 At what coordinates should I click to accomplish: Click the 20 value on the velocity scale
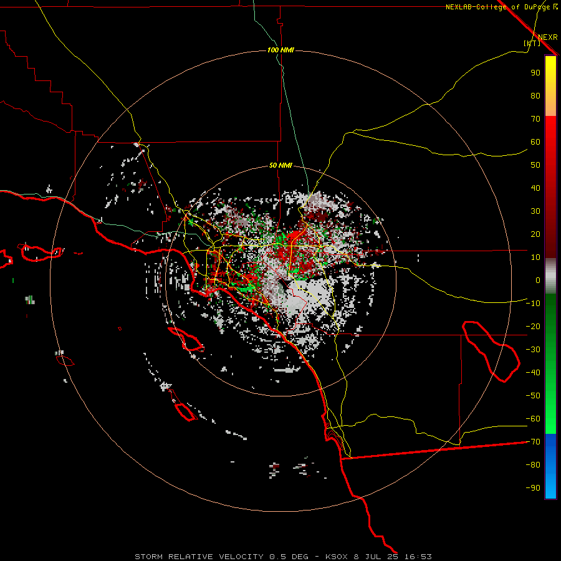click(535, 234)
